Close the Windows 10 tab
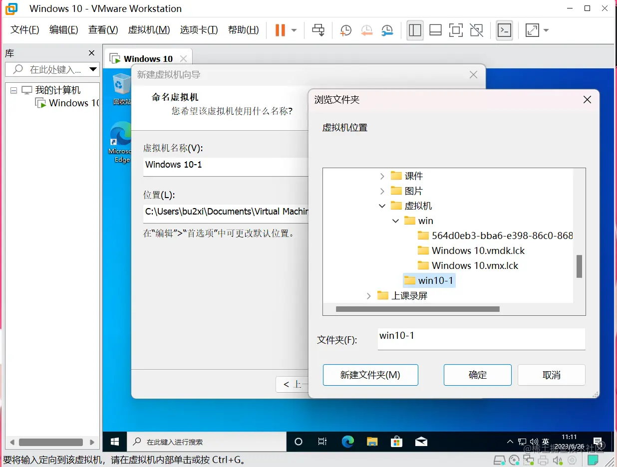 click(x=183, y=59)
